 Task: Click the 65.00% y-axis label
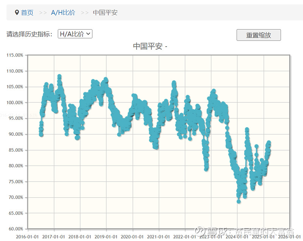(x=16, y=213)
